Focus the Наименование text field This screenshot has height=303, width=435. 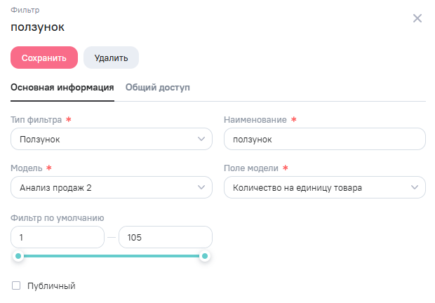coord(324,140)
